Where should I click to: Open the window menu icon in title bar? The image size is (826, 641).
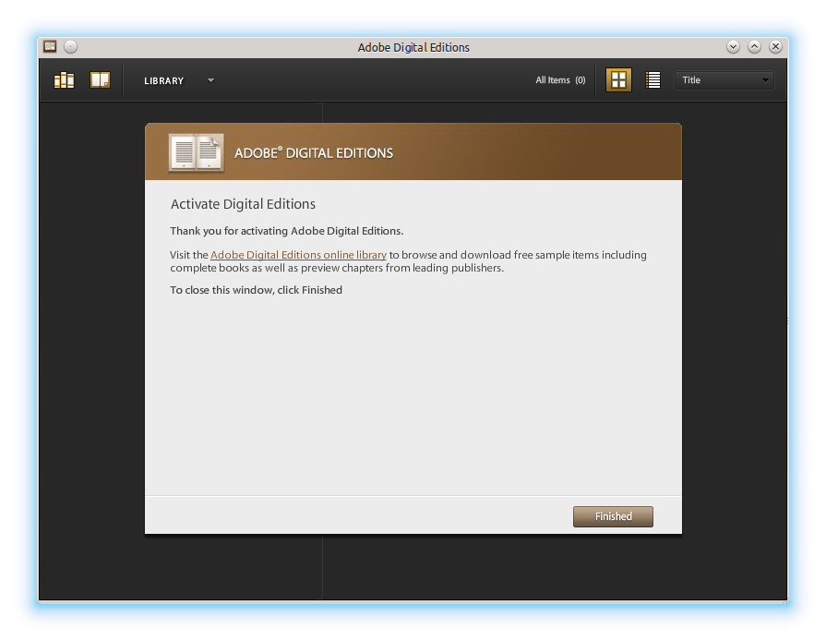(51, 46)
